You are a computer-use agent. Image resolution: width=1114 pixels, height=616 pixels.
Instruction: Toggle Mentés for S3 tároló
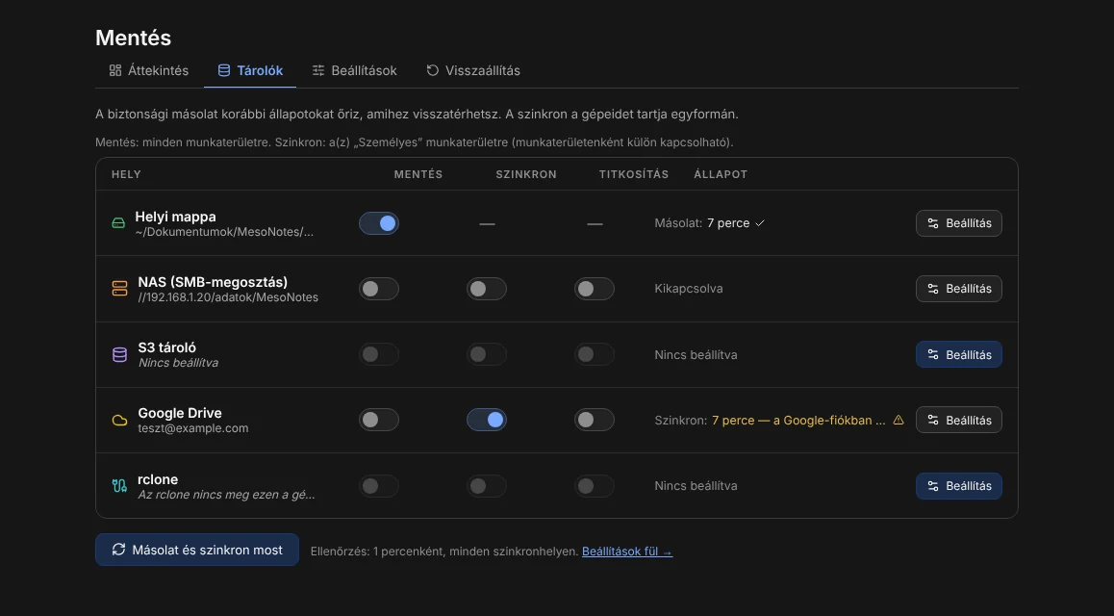[x=379, y=354]
